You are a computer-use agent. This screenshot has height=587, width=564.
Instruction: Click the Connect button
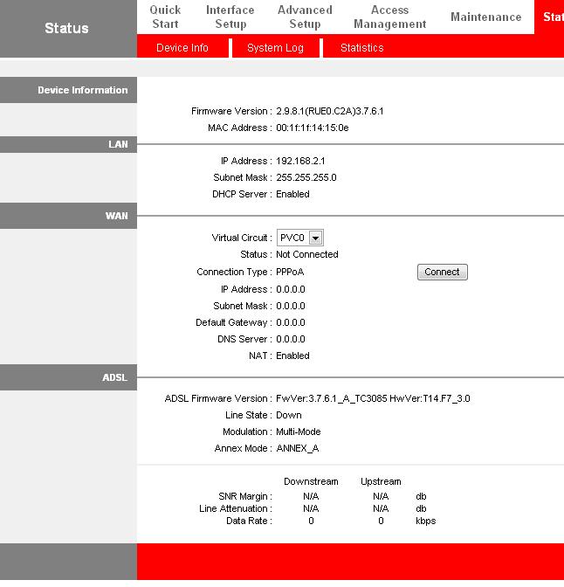pyautogui.click(x=443, y=272)
